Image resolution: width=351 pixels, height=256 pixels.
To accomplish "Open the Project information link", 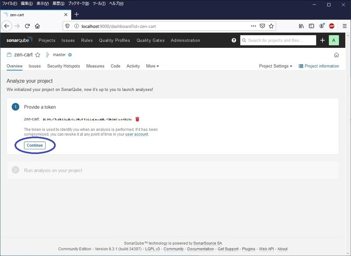I will 319,66.
